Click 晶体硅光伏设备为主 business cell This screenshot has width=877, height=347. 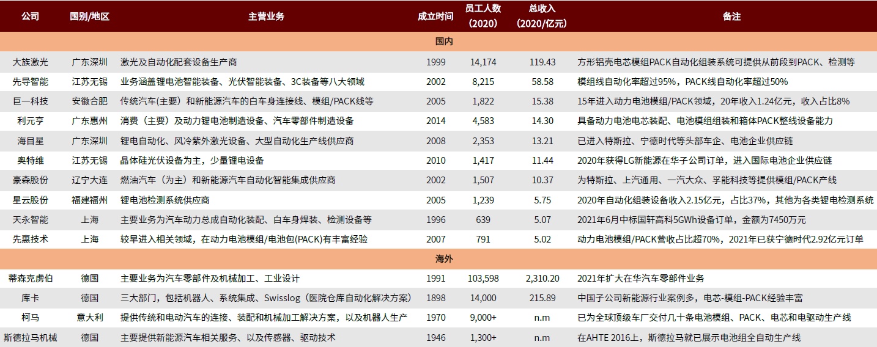tap(192, 161)
